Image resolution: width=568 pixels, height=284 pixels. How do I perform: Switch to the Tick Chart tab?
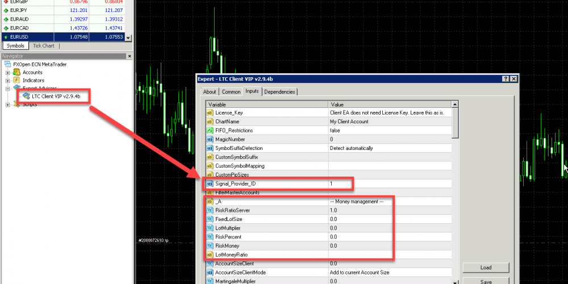tap(44, 46)
